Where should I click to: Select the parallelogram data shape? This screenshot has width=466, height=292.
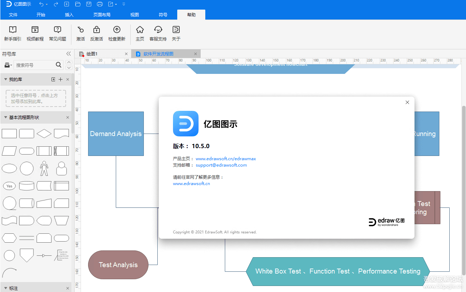click(x=9, y=151)
